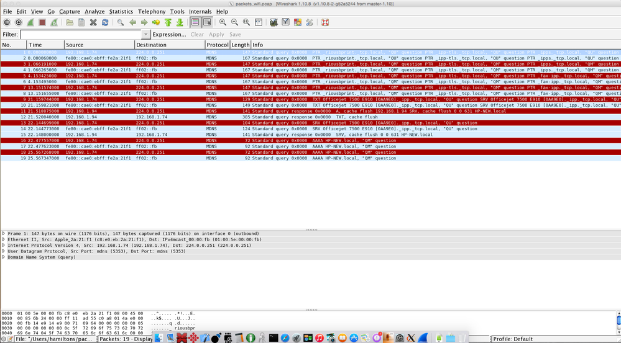Open capture options icon
621x343 pixels.
click(x=19, y=22)
